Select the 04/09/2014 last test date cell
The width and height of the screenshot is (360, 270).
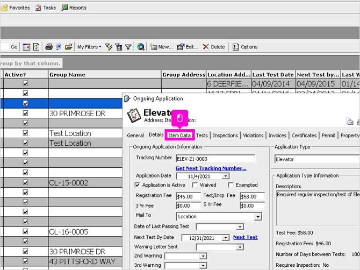[x=273, y=84]
